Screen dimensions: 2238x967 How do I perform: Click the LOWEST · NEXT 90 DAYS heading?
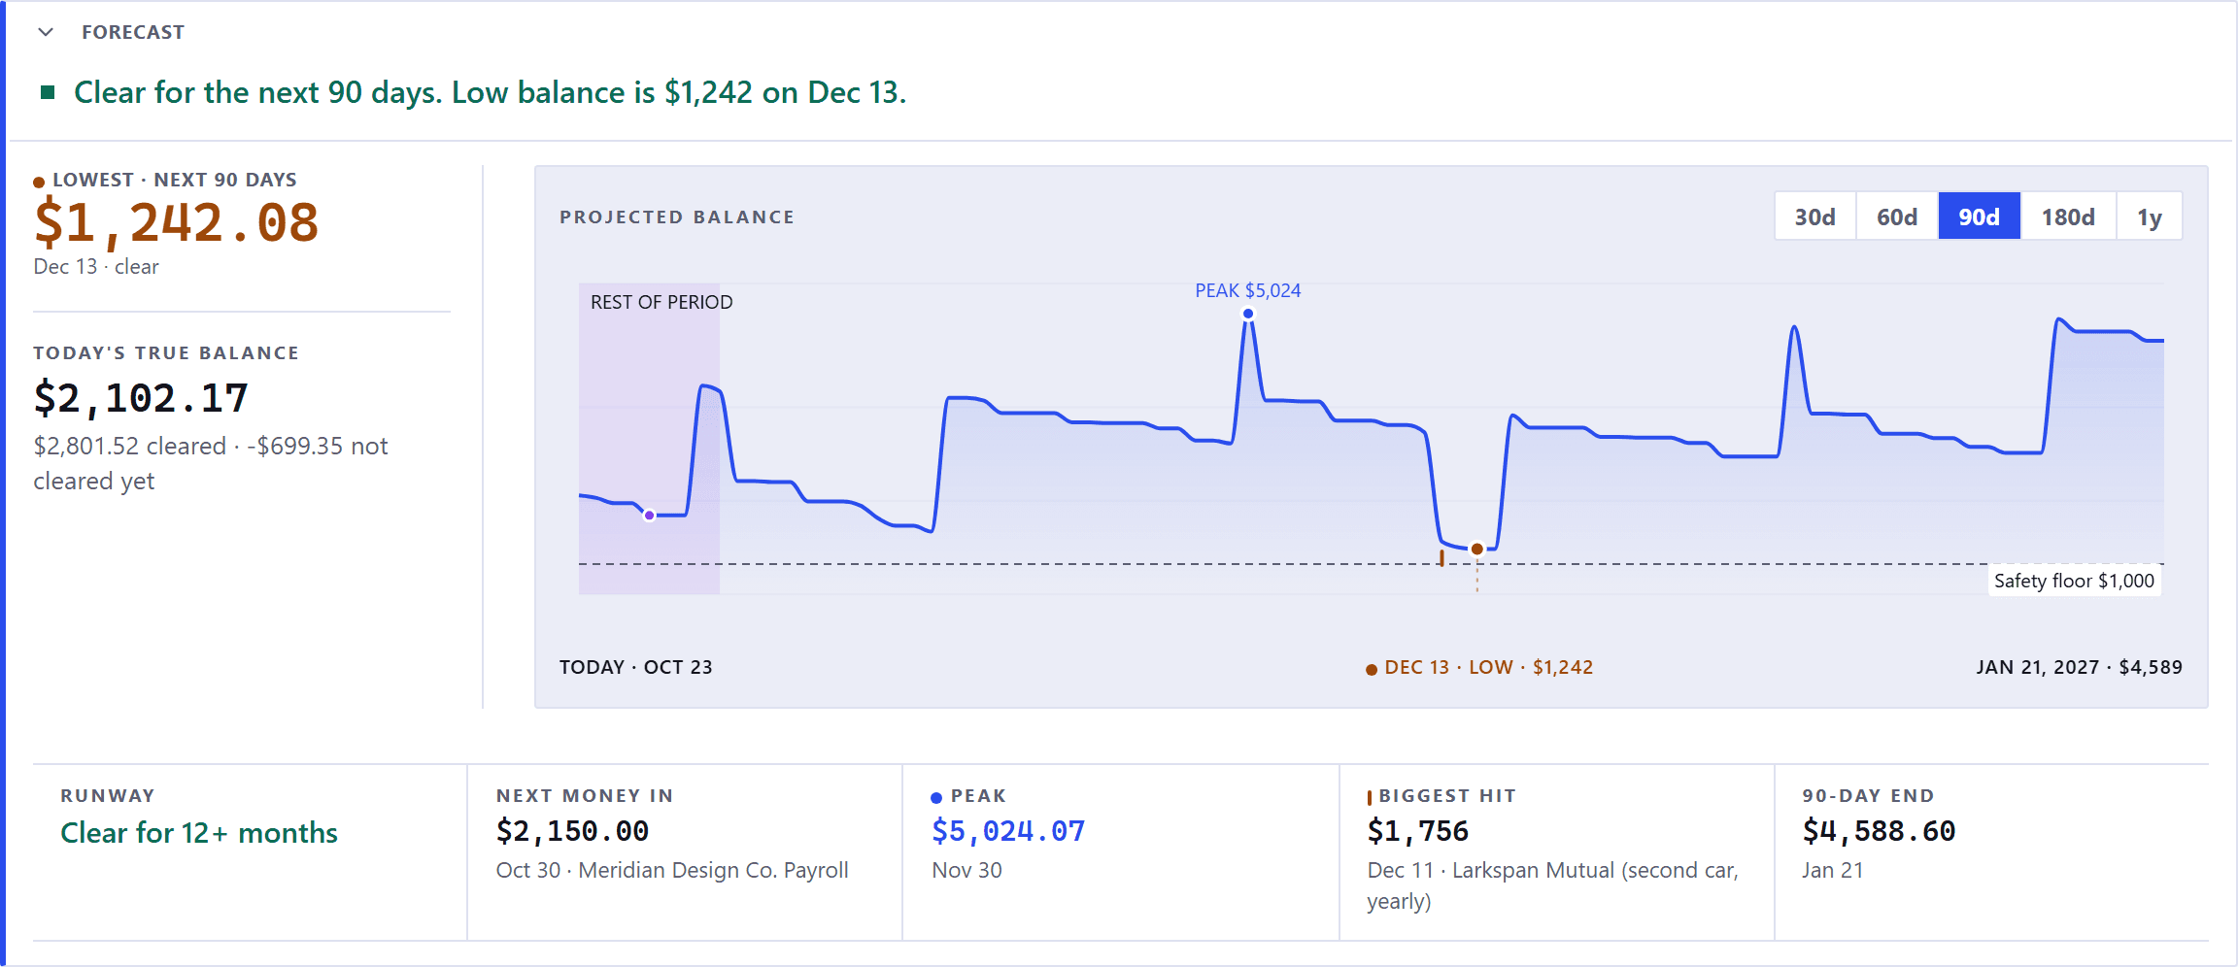[175, 180]
